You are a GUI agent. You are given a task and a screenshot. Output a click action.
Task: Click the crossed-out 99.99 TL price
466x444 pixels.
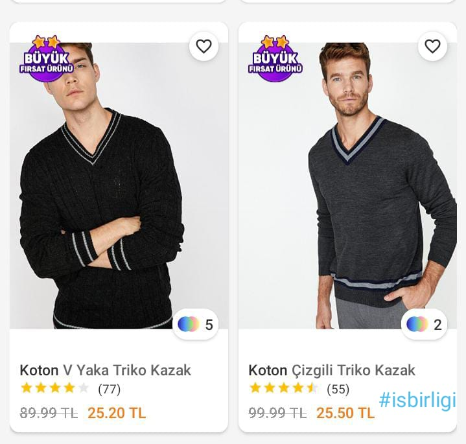277,413
